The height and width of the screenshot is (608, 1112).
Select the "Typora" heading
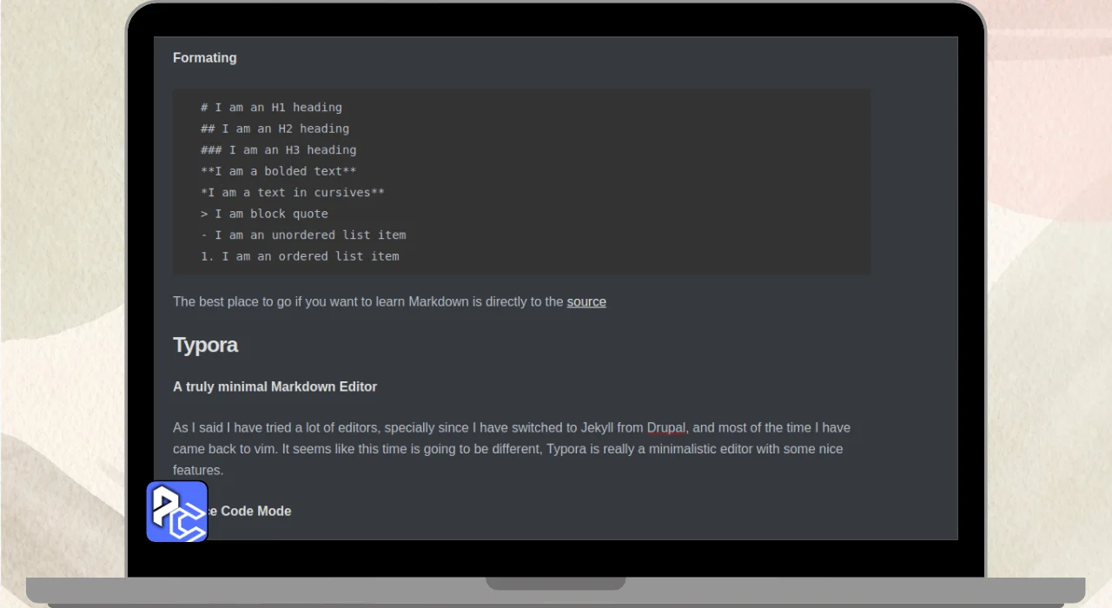[x=205, y=345]
